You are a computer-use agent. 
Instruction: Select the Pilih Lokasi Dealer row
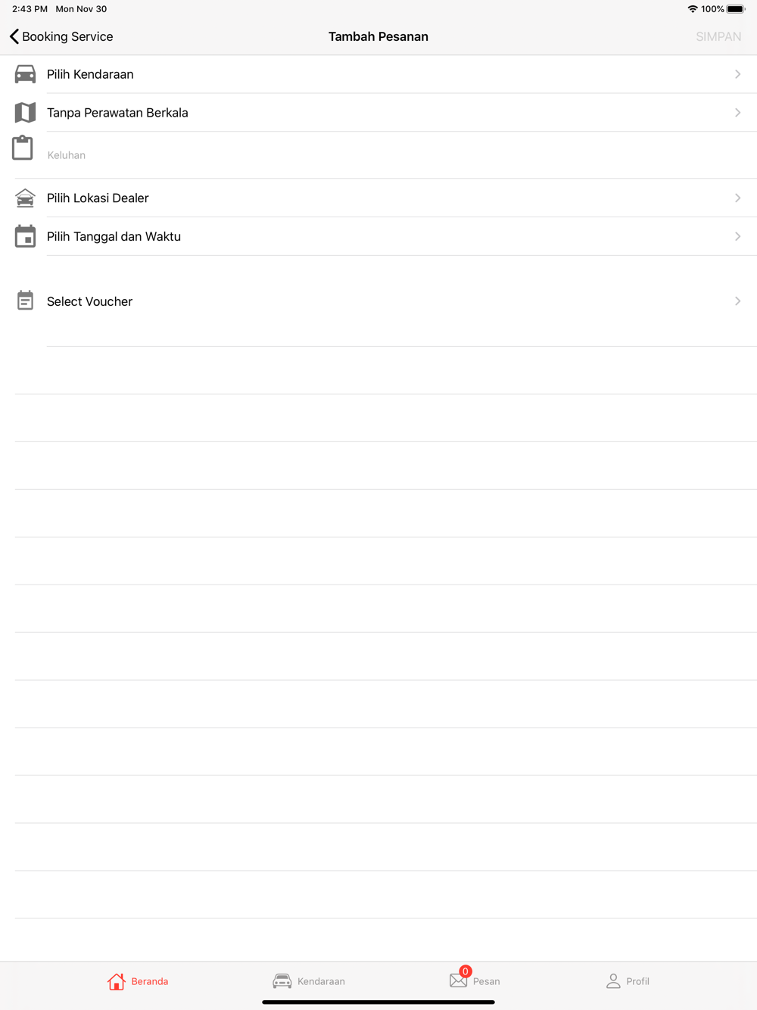378,198
